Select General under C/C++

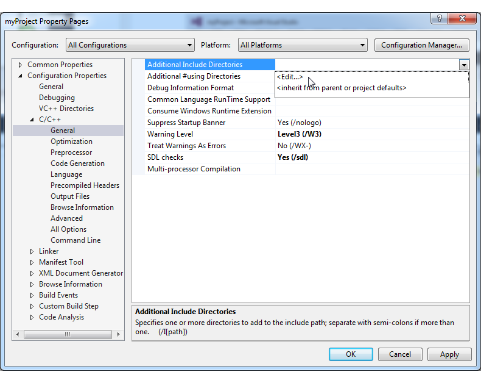point(63,131)
